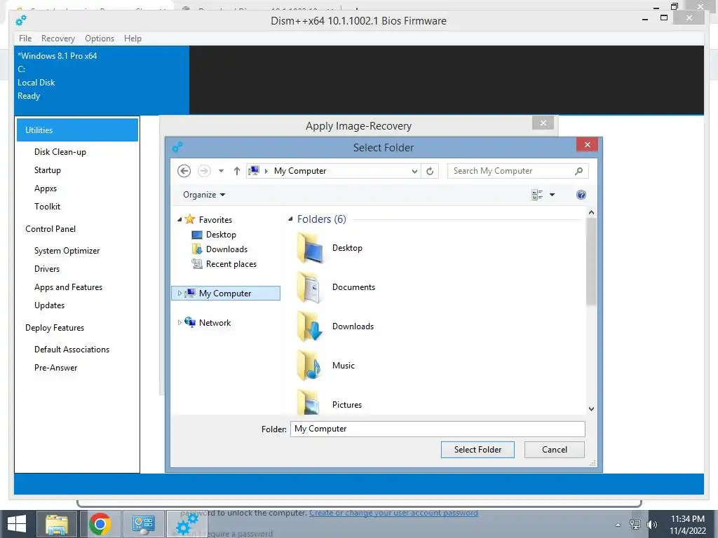This screenshot has height=538, width=718.
Task: Open Appxs in sidebar
Action: [46, 188]
